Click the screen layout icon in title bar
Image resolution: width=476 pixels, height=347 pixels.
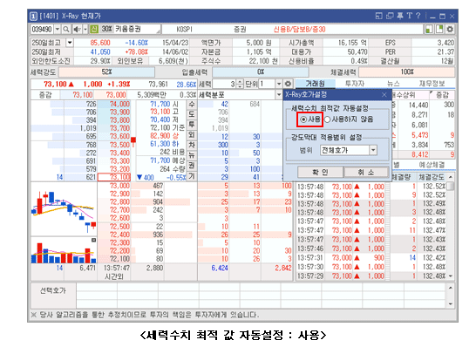pos(379,16)
